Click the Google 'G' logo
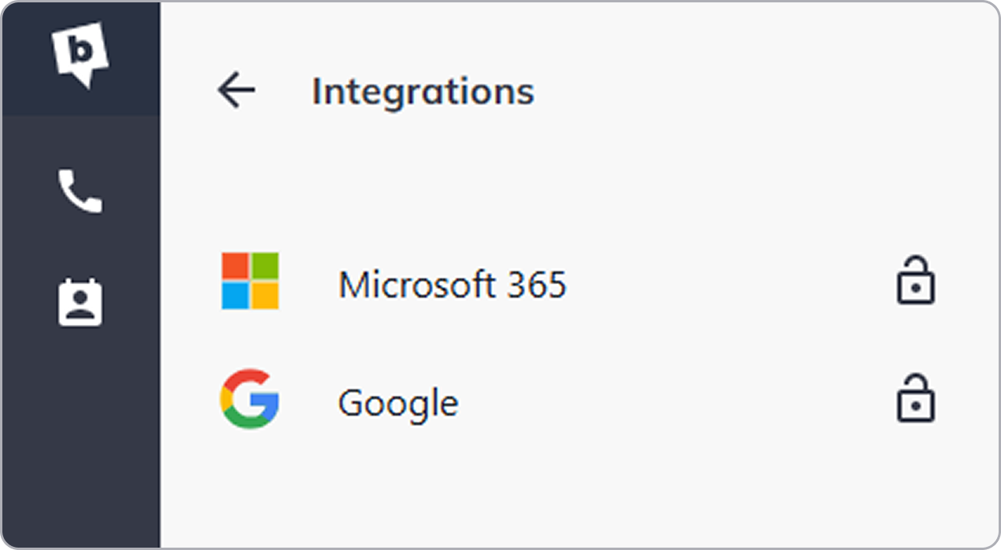Viewport: 1001px width, 550px height. 249,399
